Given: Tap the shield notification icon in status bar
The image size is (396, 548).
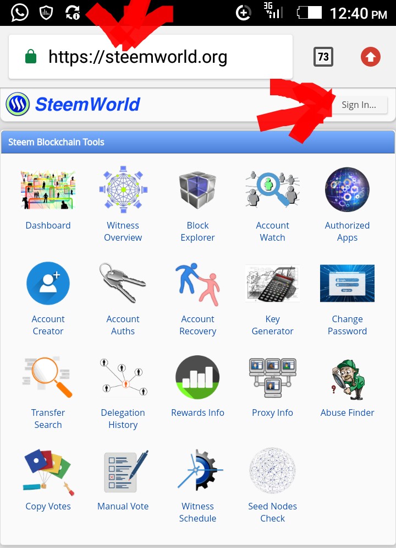Looking at the screenshot, I should click(46, 13).
